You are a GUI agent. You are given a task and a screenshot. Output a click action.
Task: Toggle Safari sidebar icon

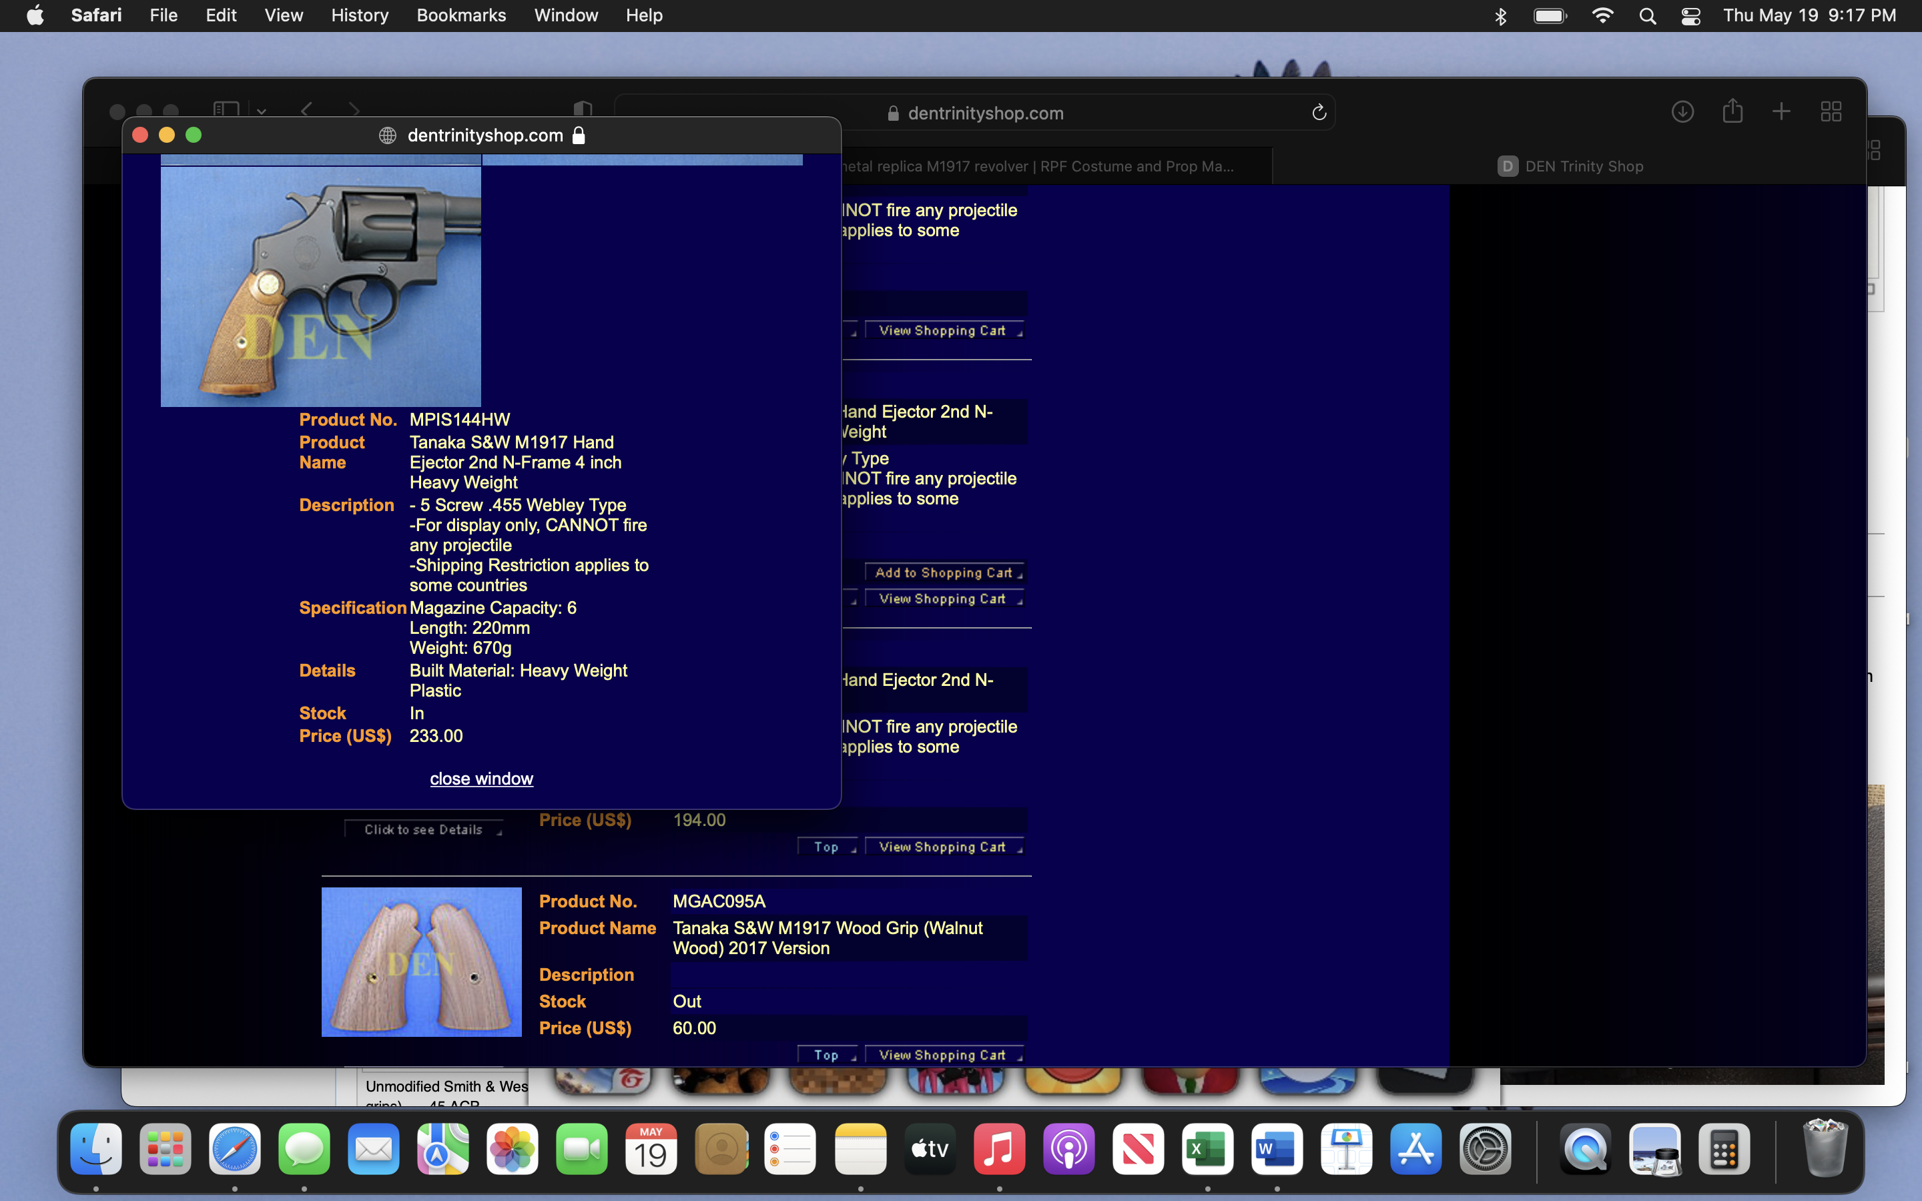tap(226, 109)
